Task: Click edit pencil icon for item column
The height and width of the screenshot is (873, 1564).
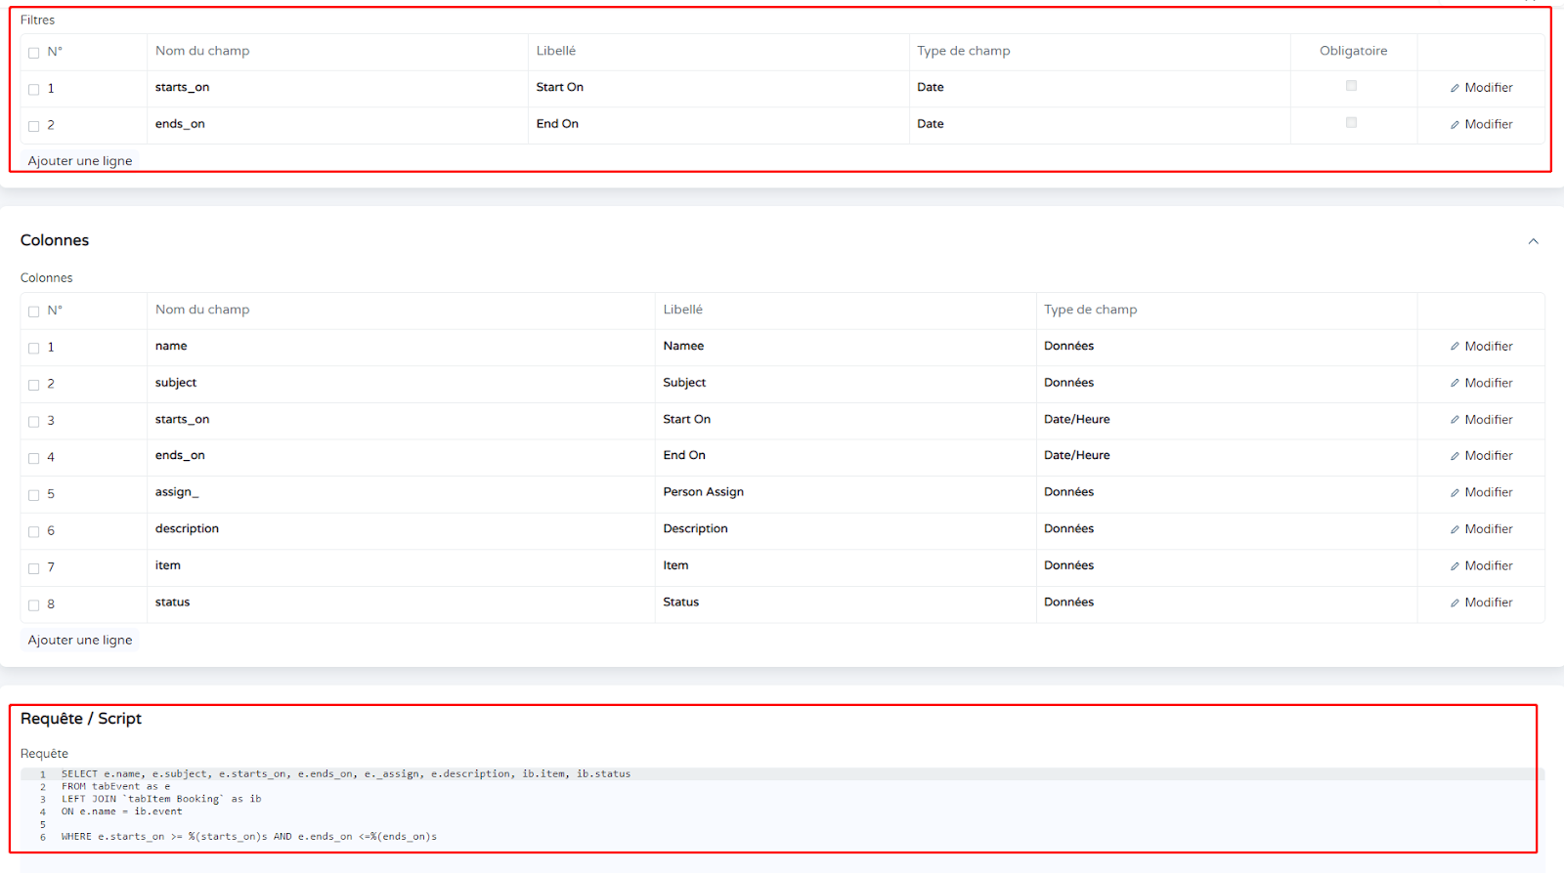Action: point(1455,566)
